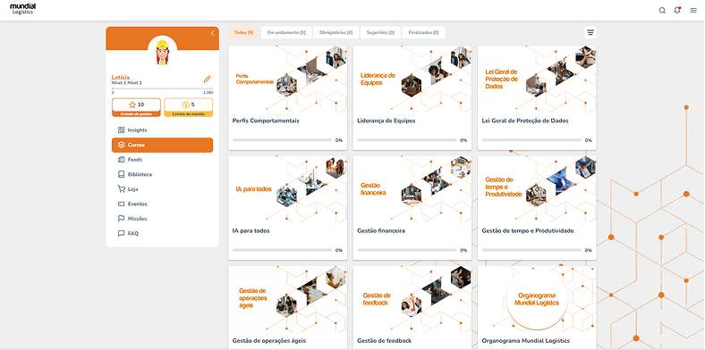Viewport: 705px width, 350px height.
Task: Open IA para todos course thumbnail
Action: 288,189
